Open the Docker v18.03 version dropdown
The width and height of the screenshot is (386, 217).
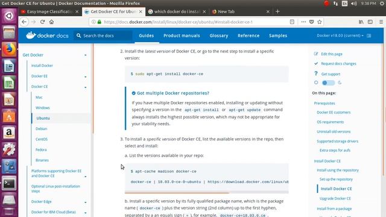[340, 36]
